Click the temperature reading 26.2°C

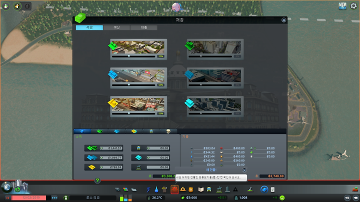(x=157, y=197)
